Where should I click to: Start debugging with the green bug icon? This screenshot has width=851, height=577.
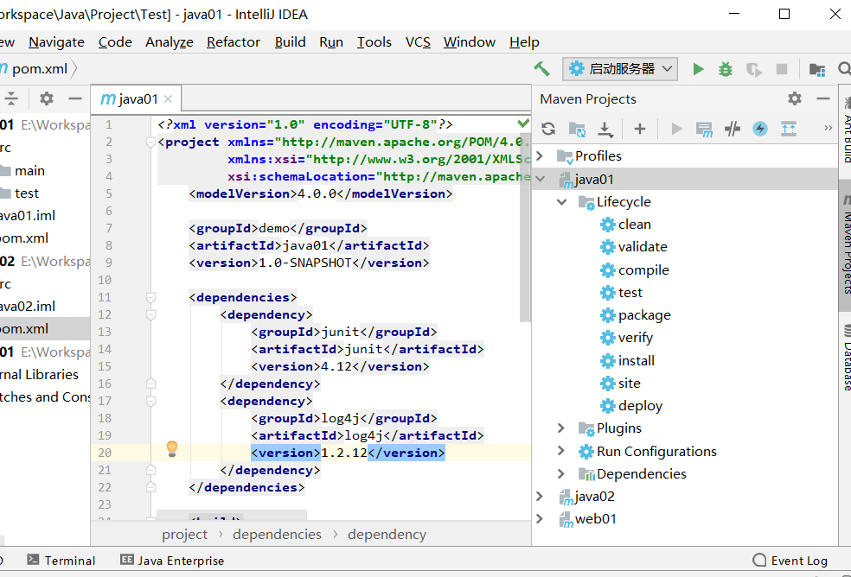coord(726,69)
